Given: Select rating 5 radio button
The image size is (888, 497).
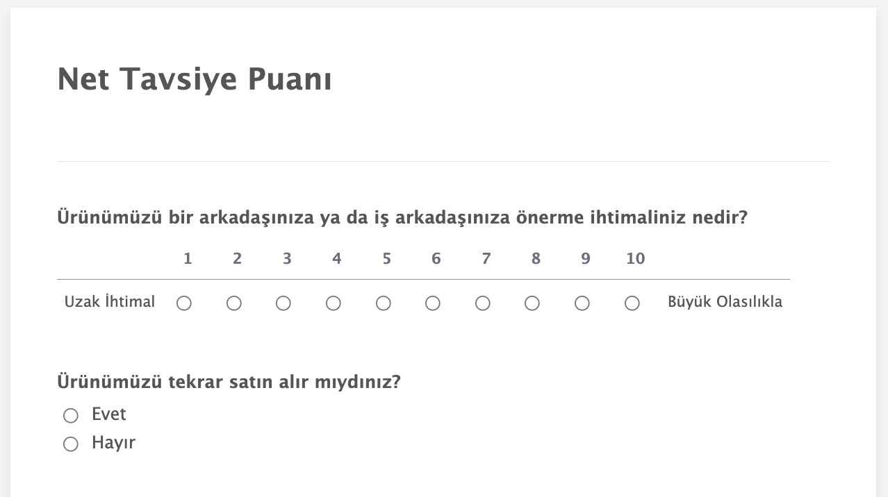Looking at the screenshot, I should (384, 303).
